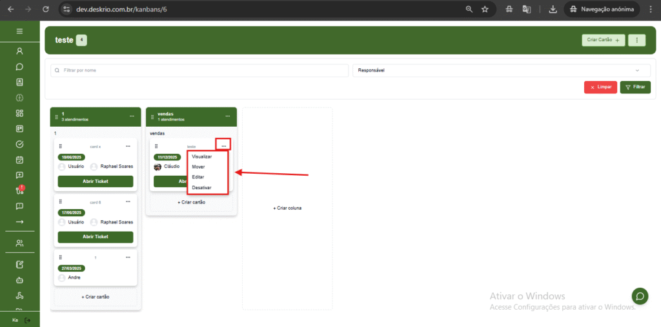Open the three-dot options on card x

pos(128,146)
